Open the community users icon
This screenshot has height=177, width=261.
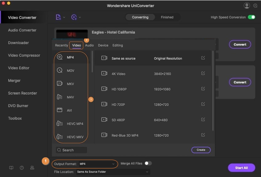pyautogui.click(x=32, y=168)
